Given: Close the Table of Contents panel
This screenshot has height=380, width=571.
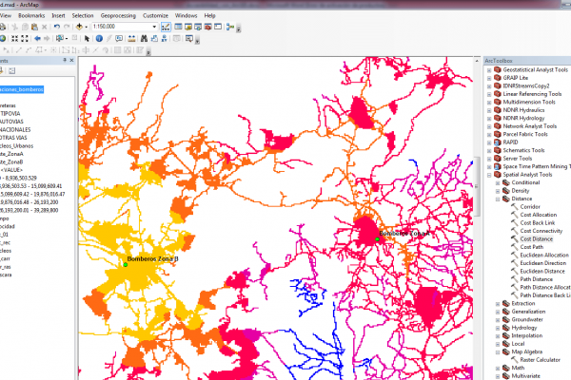Looking at the screenshot, I should click(71, 61).
